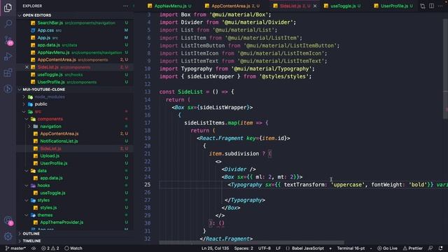Collapse the src folder

pos(38,111)
